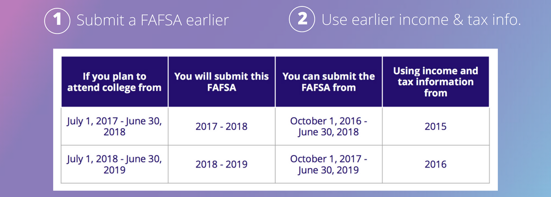Select the "July 1, 2017 - June 30, 2018" cell

click(114, 126)
